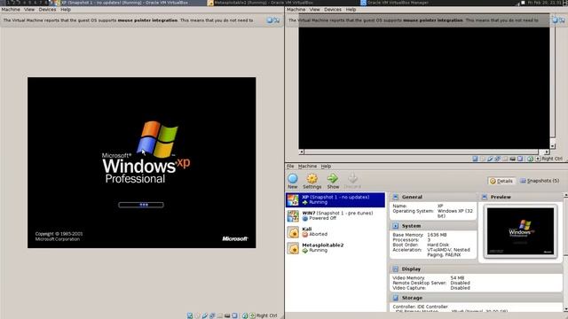Viewport: 568px width, 319px height.
Task: Open View menu in Metasploitable2 VM window
Action: click(x=314, y=10)
